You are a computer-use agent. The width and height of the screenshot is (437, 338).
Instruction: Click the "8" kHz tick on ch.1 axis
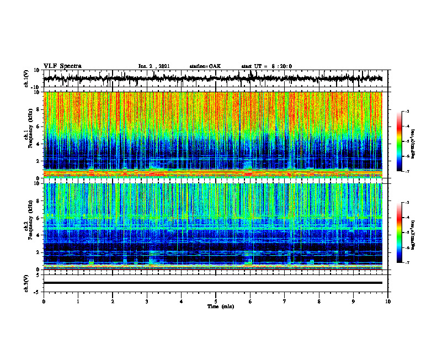click(38, 109)
